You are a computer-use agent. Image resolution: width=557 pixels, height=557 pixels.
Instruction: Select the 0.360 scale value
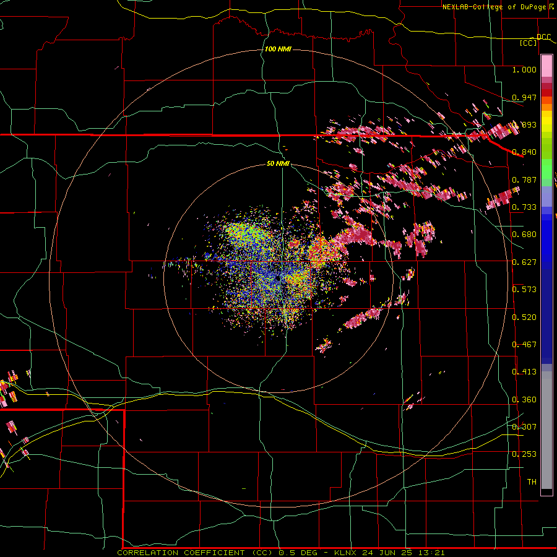(x=524, y=400)
